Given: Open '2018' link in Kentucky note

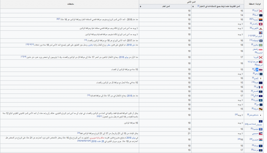Looking at the screenshot, I should (129, 96).
